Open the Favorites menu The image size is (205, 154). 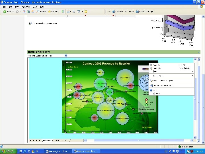point(26,7)
